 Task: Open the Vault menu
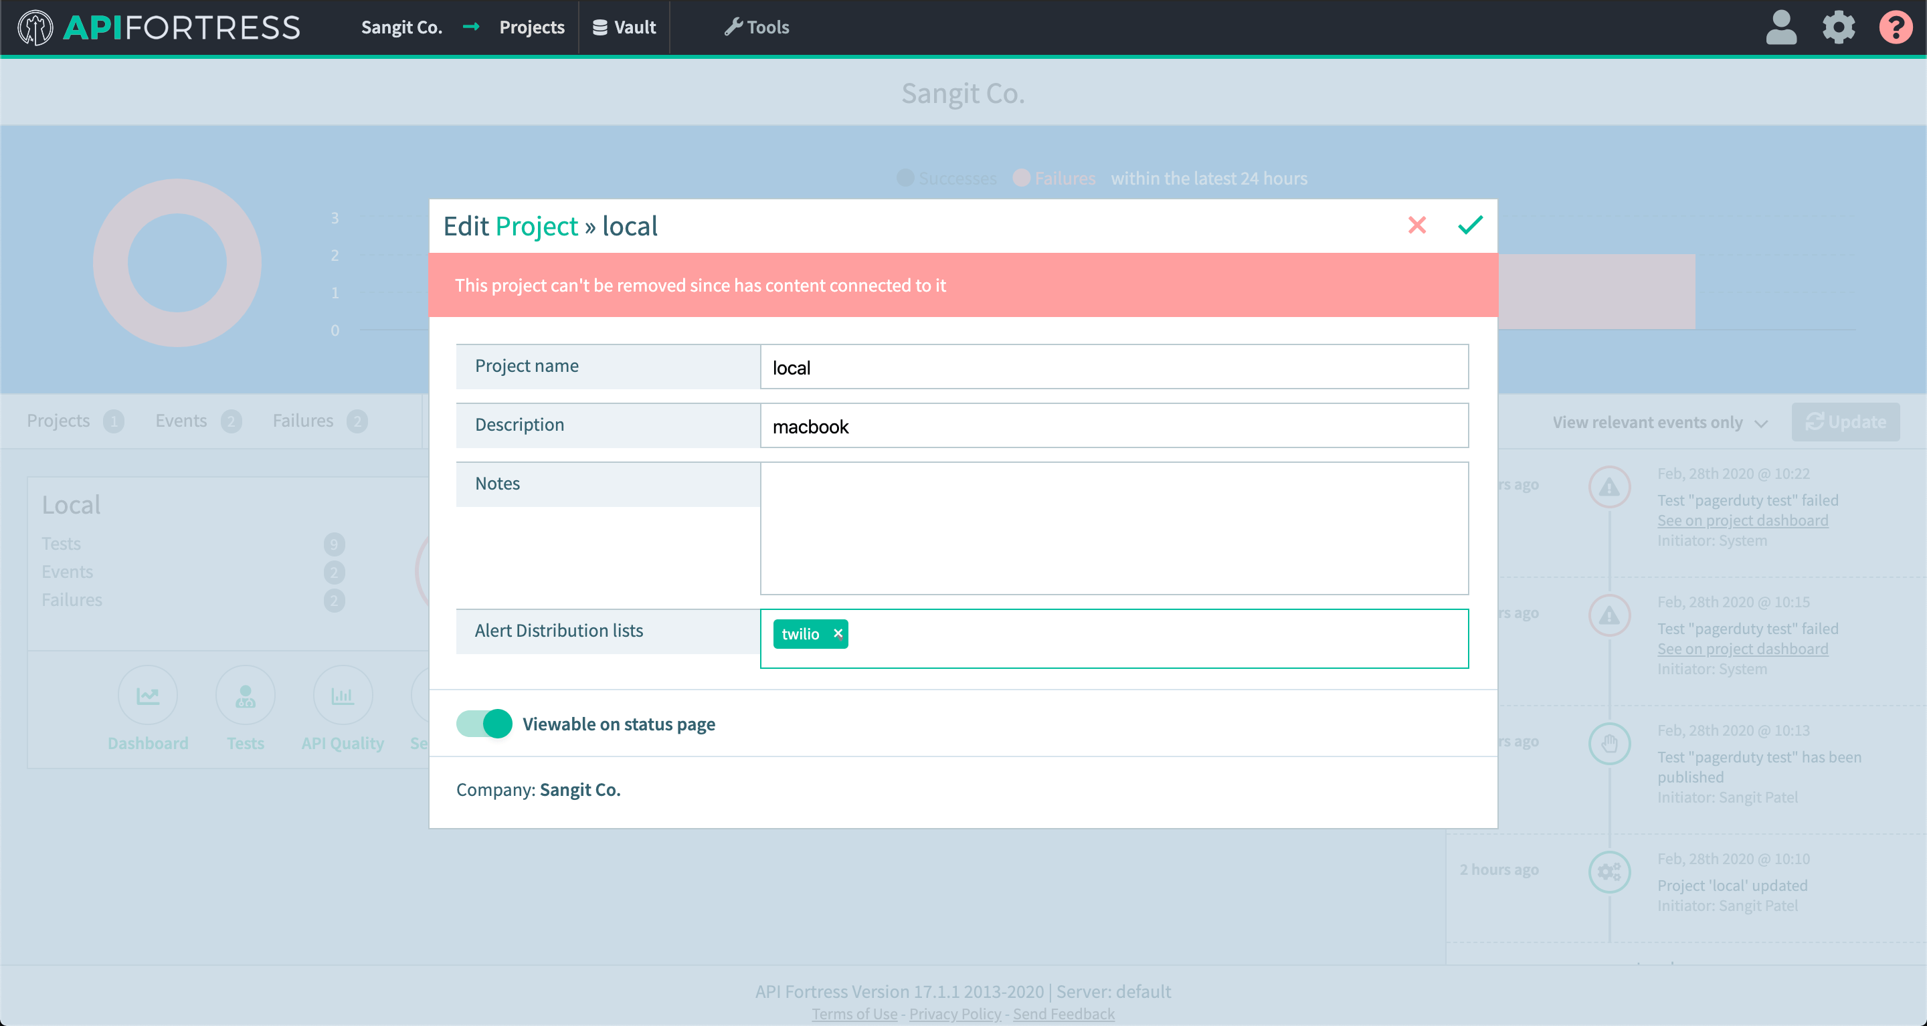coord(624,27)
